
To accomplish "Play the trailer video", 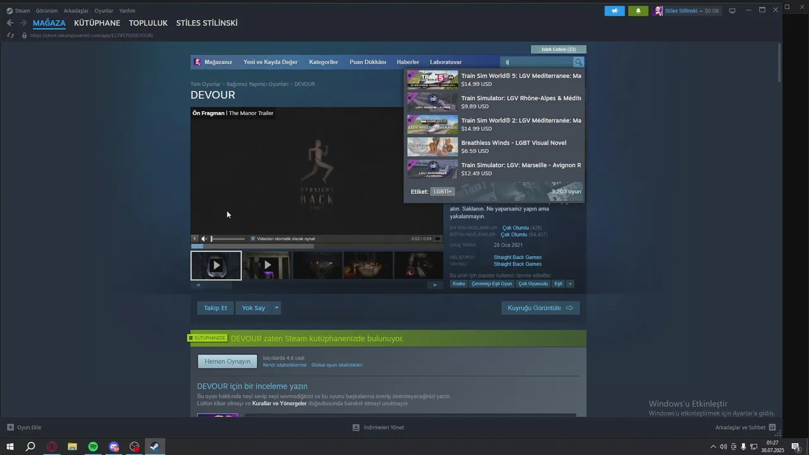I will tap(195, 239).
